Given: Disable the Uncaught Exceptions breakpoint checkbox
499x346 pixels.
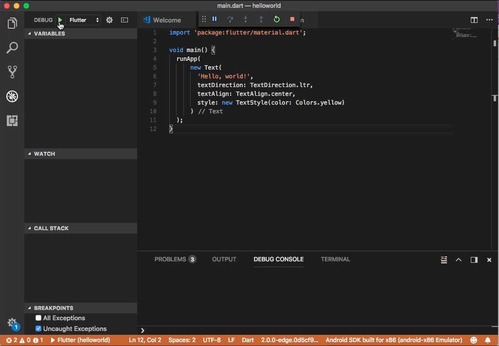Looking at the screenshot, I should pyautogui.click(x=38, y=328).
